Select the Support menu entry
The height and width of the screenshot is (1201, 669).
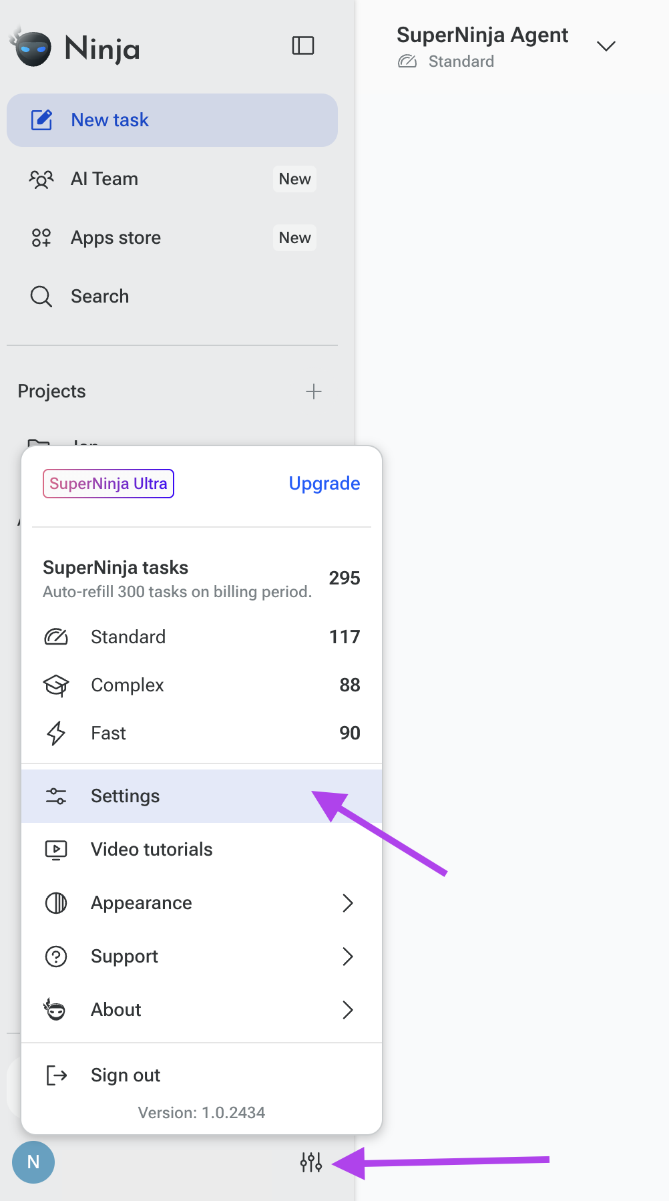click(202, 957)
